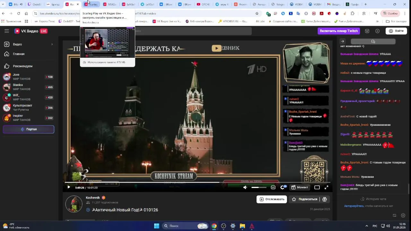Image resolution: width=411 pixels, height=231 pixels.
Task: Switch to the Входящ Gmail browser tab
Action: tap(334, 4)
